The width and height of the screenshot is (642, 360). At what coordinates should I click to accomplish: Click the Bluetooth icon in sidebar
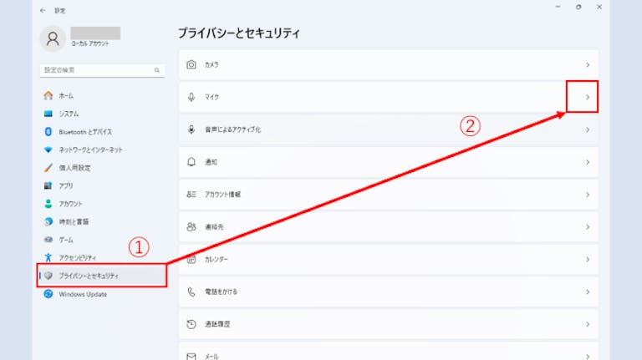click(x=48, y=132)
